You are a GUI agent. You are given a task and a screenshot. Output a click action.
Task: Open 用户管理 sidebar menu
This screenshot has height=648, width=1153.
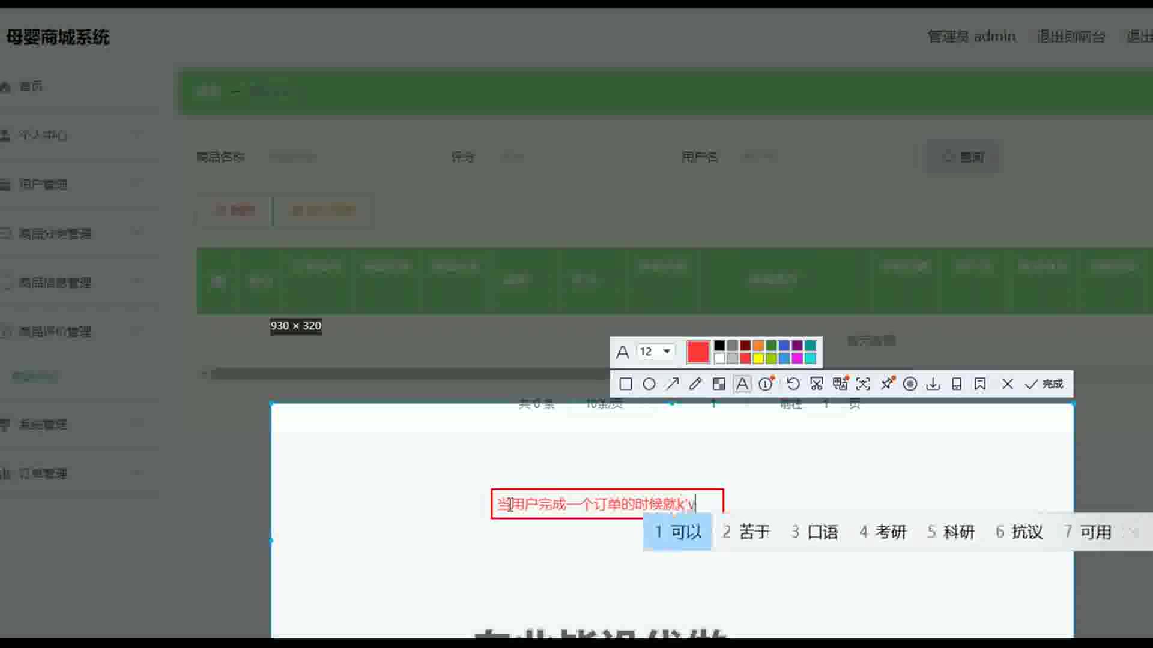point(43,184)
